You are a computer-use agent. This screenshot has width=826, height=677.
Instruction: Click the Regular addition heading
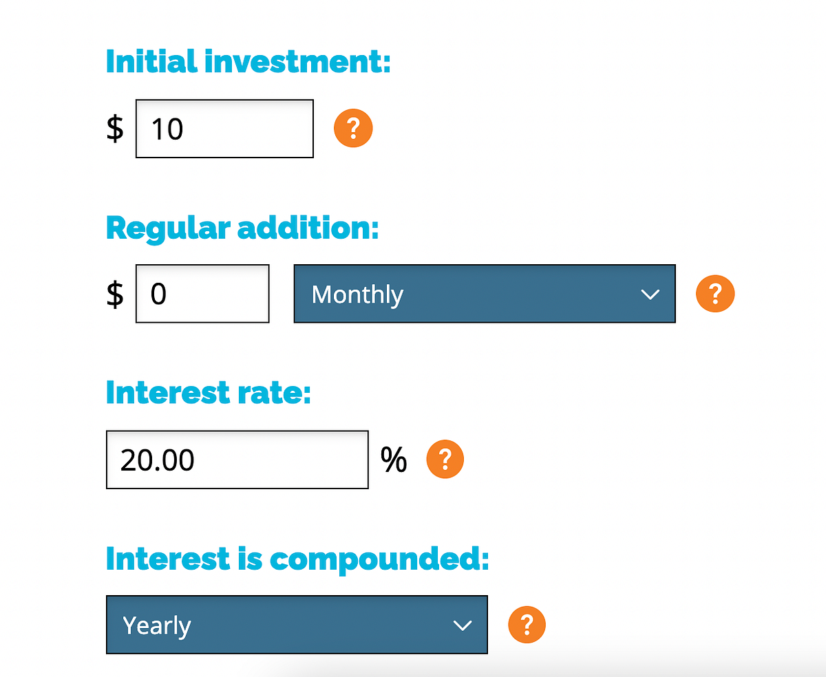click(242, 228)
